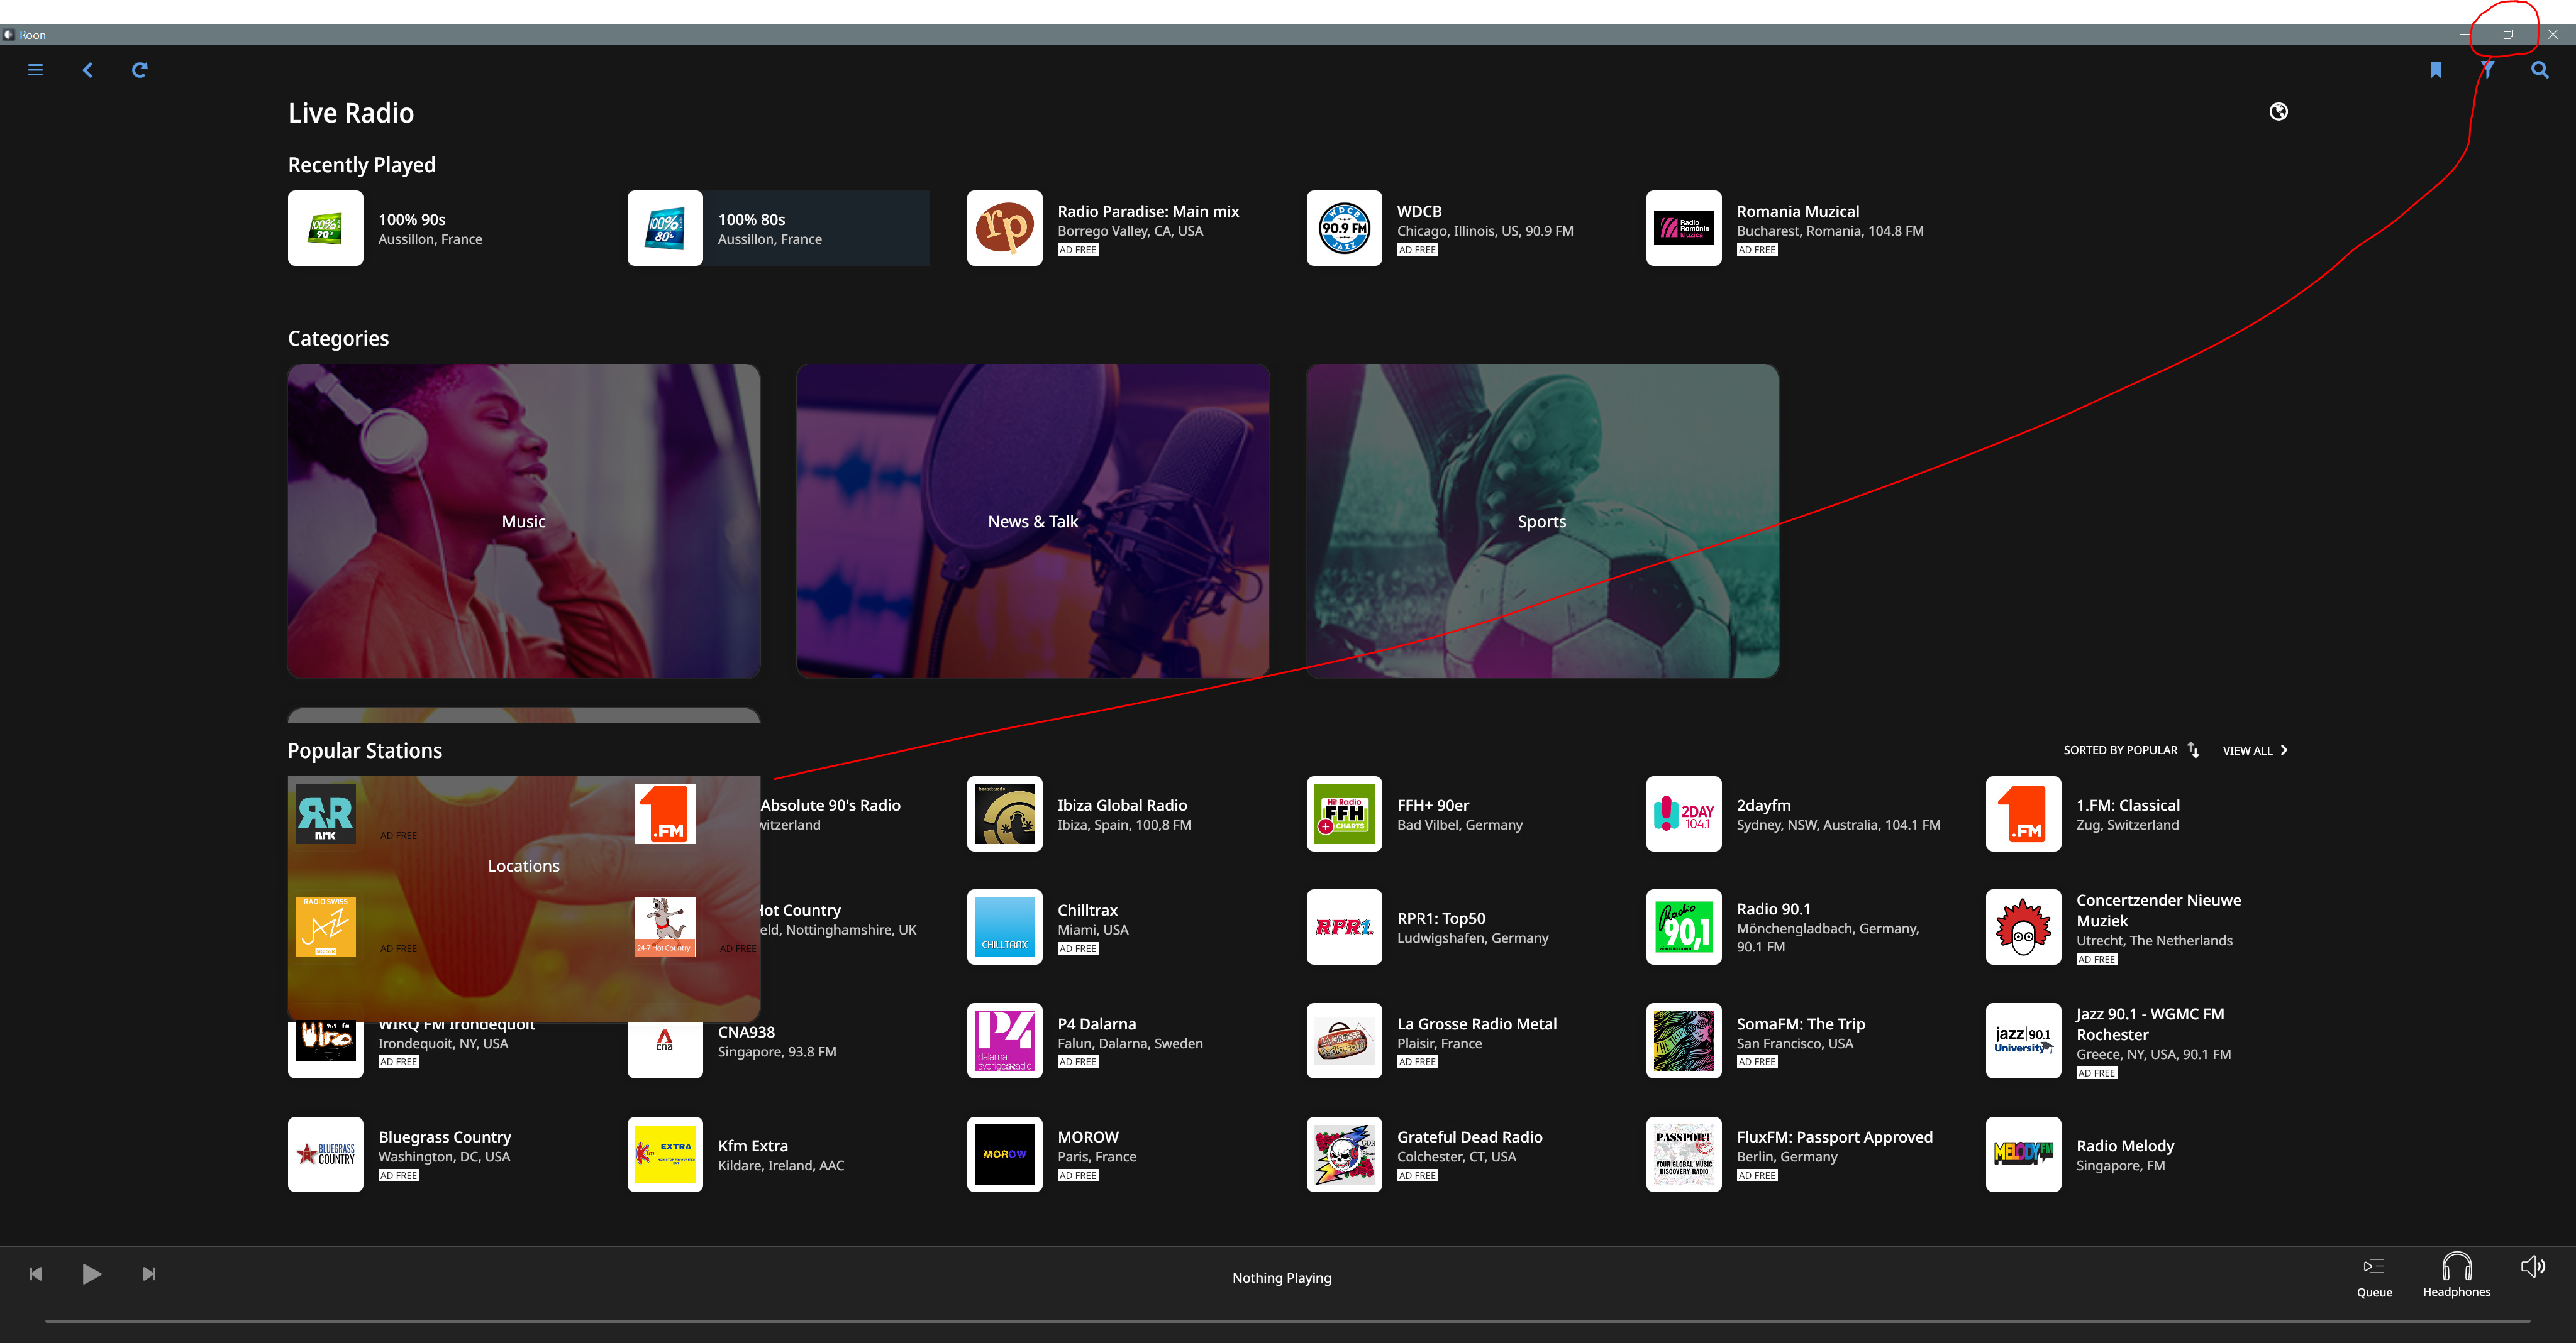Refresh the Live Radio page
2576x1343 pixels.
coord(140,70)
